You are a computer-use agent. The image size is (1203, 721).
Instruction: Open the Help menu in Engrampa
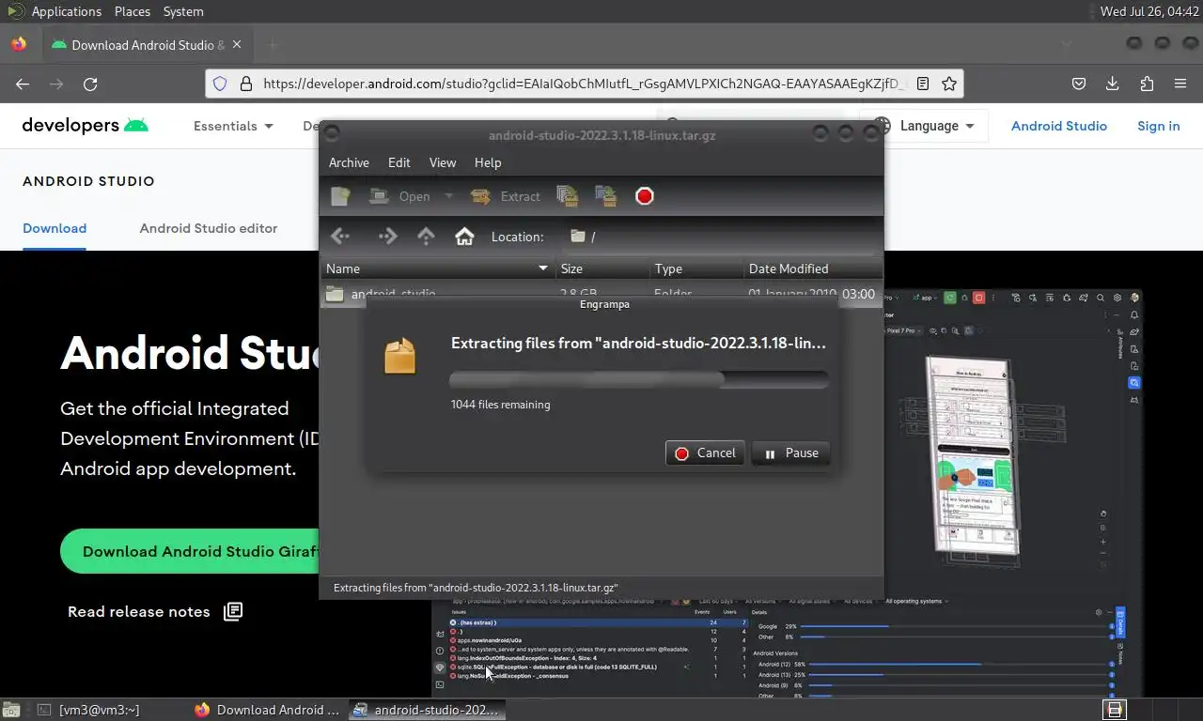[488, 162]
